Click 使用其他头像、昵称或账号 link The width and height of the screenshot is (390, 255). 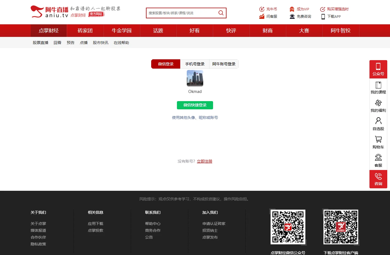(x=195, y=118)
